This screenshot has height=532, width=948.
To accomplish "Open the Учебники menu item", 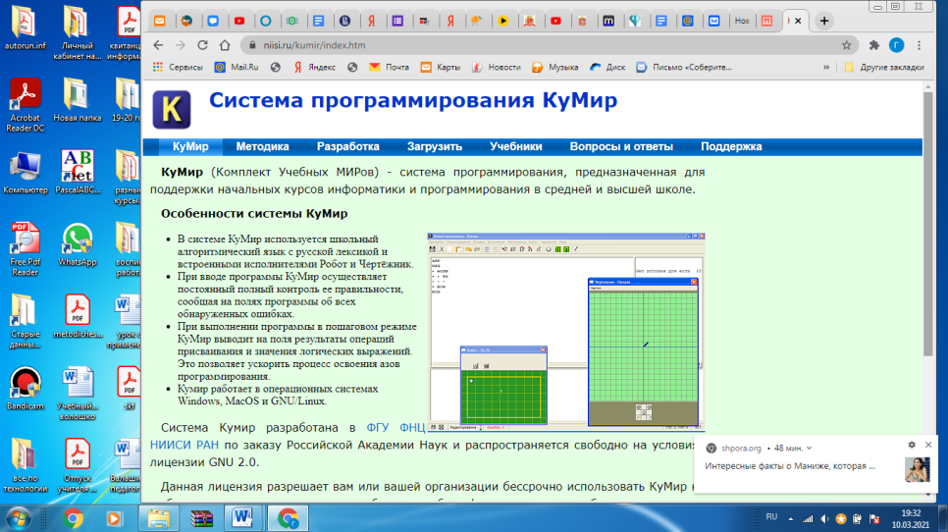I will 516,146.
